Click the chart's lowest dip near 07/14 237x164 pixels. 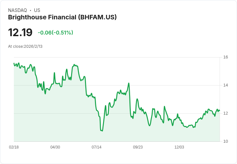click(102, 131)
